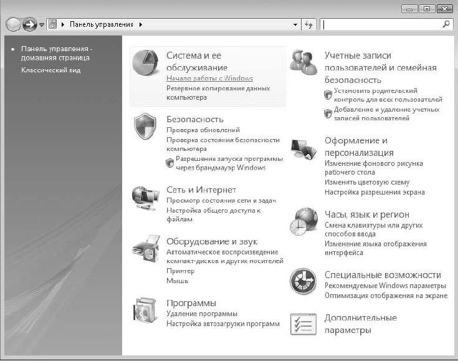458x361 pixels.
Task: Open the 'Принтер' link
Action: point(180,271)
